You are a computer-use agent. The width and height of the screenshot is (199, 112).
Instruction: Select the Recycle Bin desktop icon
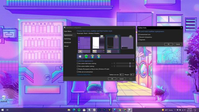click(4, 99)
